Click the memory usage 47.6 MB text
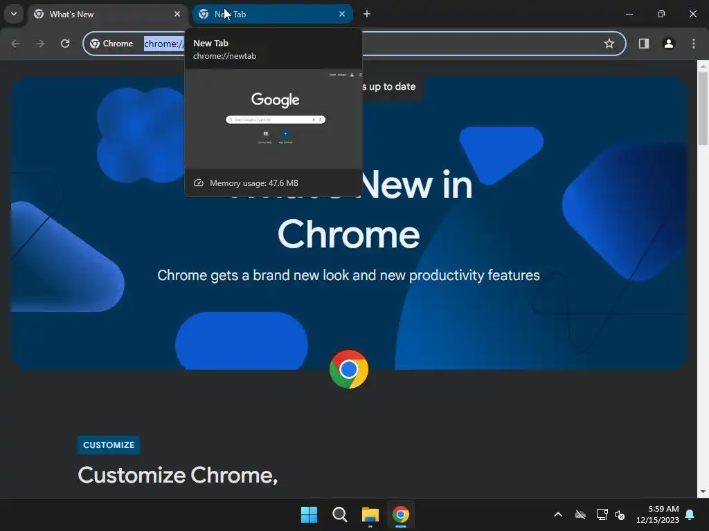The height and width of the screenshot is (531, 709). point(253,183)
